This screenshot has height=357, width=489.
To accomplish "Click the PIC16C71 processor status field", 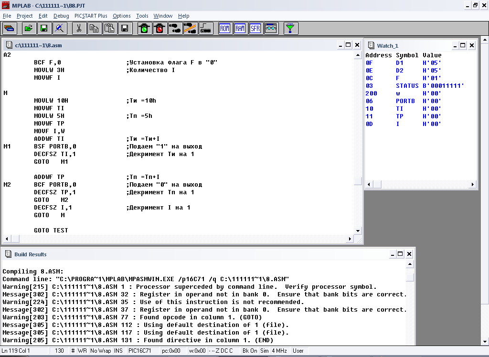I will (139, 351).
